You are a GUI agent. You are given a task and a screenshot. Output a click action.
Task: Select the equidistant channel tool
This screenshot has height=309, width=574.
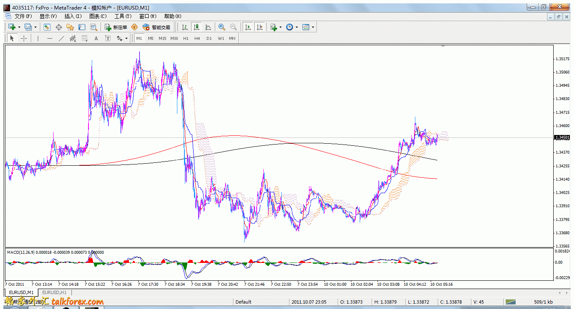click(73, 38)
